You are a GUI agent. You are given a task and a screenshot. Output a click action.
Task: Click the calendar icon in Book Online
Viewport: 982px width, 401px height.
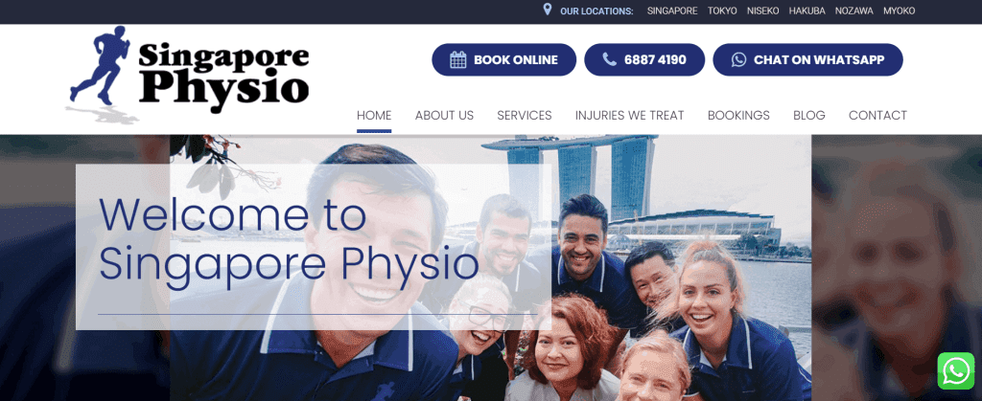click(458, 60)
